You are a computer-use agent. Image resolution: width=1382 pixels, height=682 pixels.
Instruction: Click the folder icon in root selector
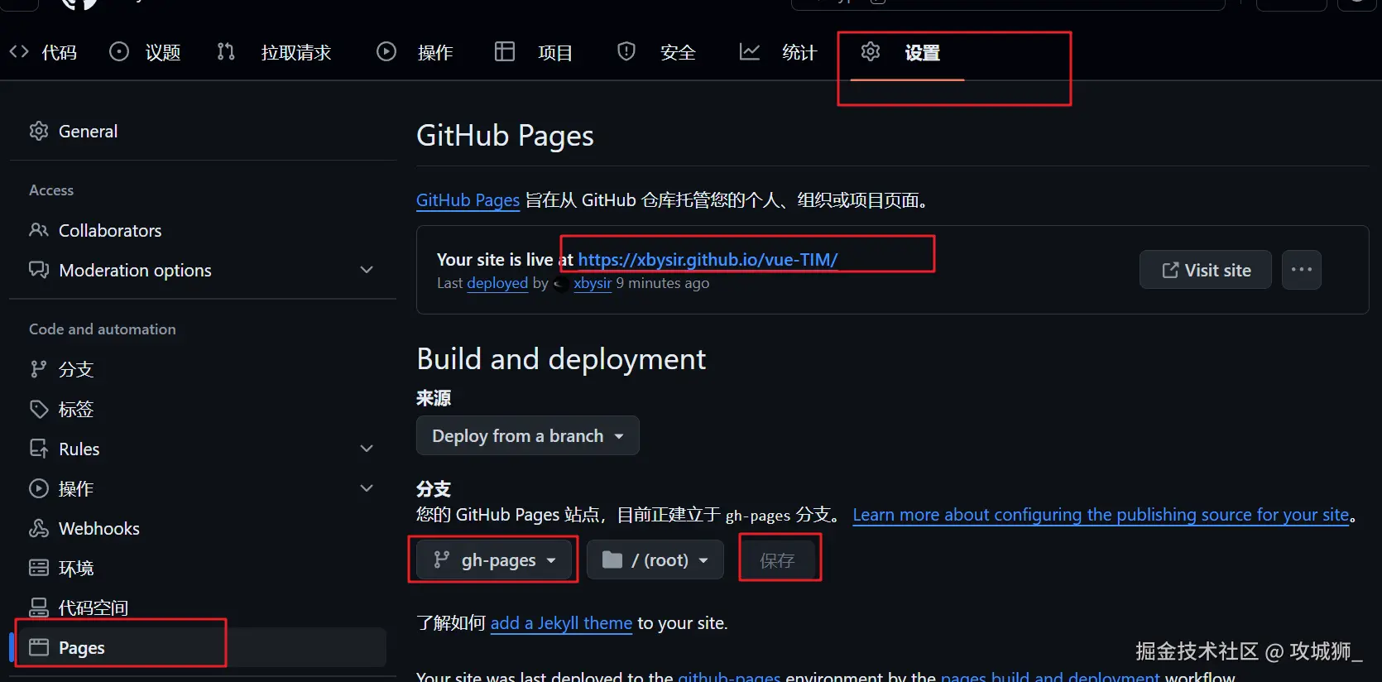[612, 560]
